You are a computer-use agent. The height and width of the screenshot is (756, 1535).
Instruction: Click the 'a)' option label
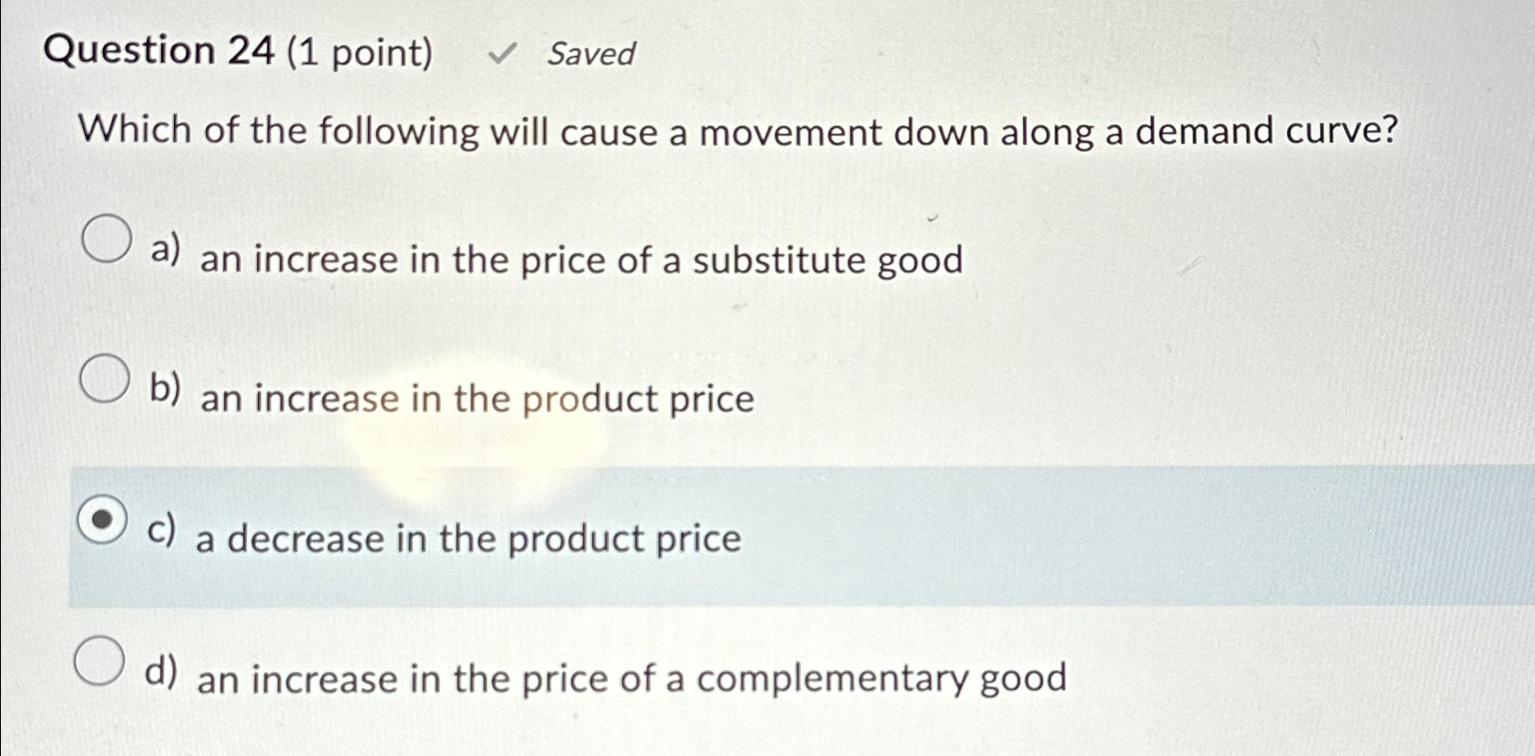point(164,250)
